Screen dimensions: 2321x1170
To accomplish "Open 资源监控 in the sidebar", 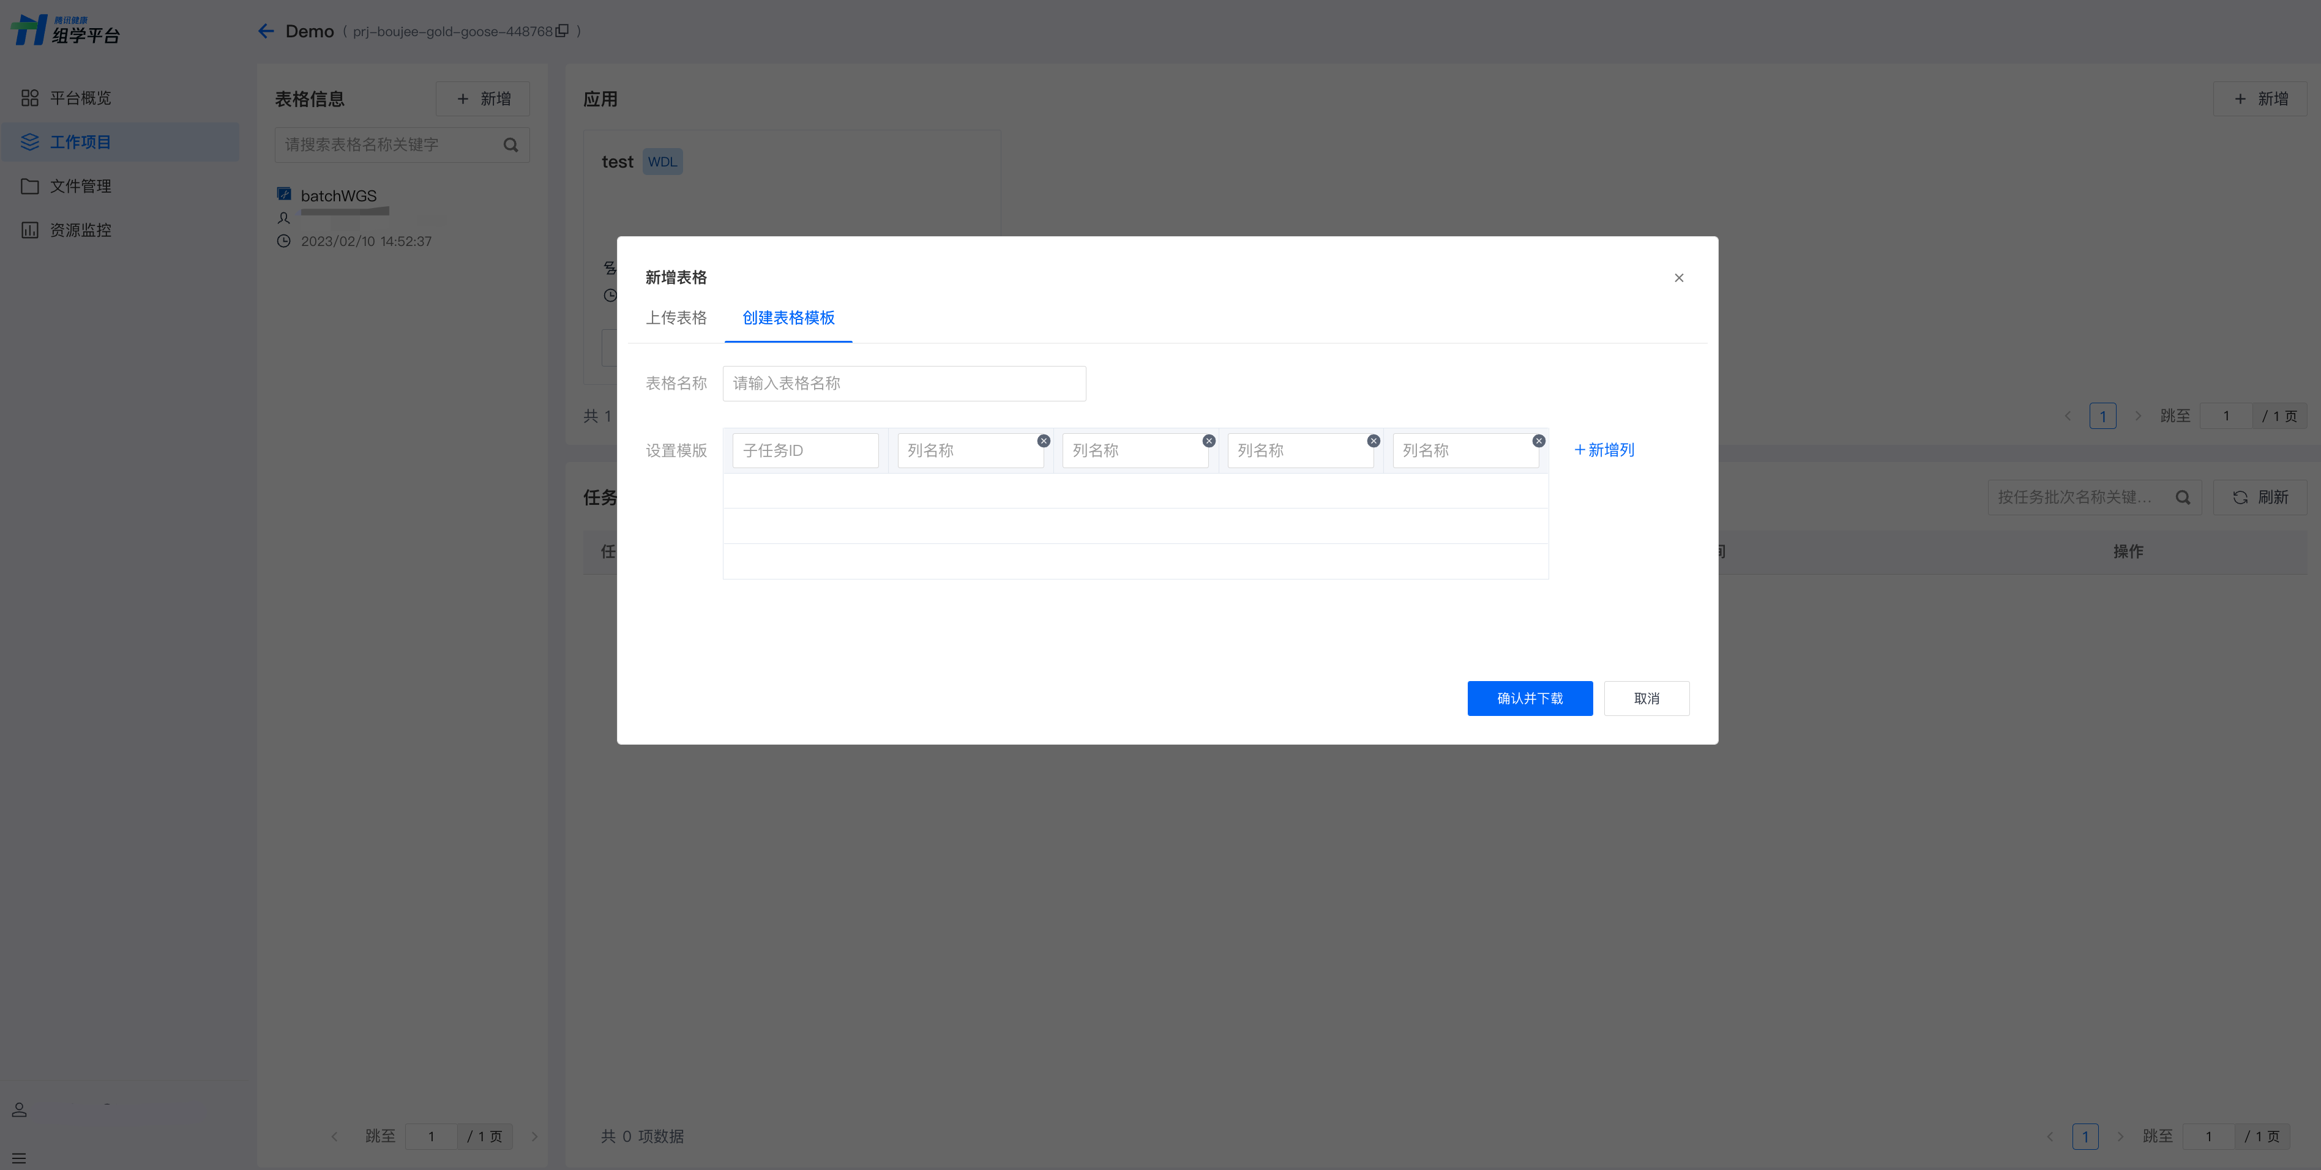I will click(x=80, y=229).
